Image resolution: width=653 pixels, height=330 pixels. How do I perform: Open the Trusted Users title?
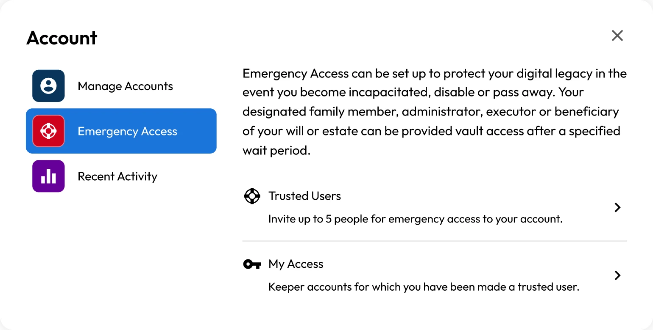click(305, 196)
